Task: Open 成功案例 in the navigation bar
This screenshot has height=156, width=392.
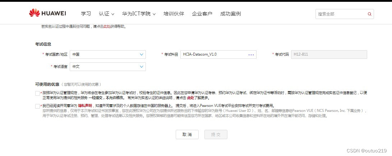Action: (231, 14)
